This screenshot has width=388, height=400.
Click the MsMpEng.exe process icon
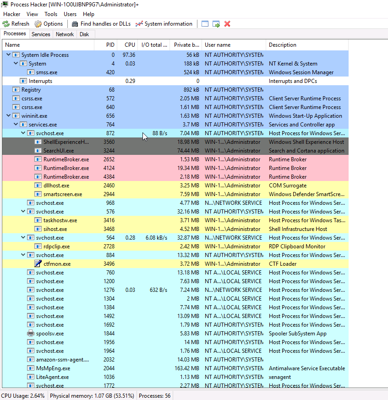pos(31,368)
